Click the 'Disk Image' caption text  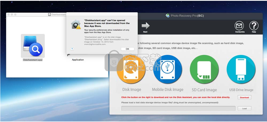point(131,90)
